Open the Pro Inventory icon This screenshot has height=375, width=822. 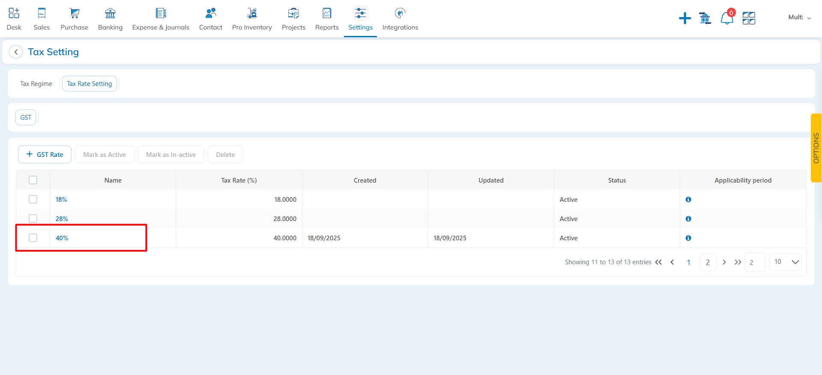[x=252, y=14]
